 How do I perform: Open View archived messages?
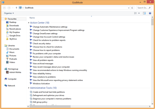pos(43,64)
